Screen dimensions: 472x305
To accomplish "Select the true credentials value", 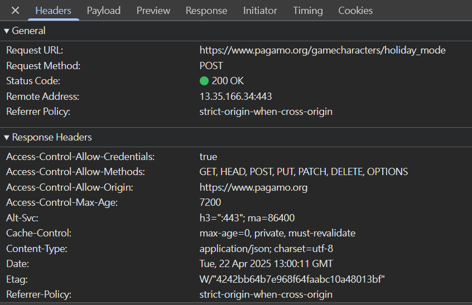I will [x=208, y=157].
